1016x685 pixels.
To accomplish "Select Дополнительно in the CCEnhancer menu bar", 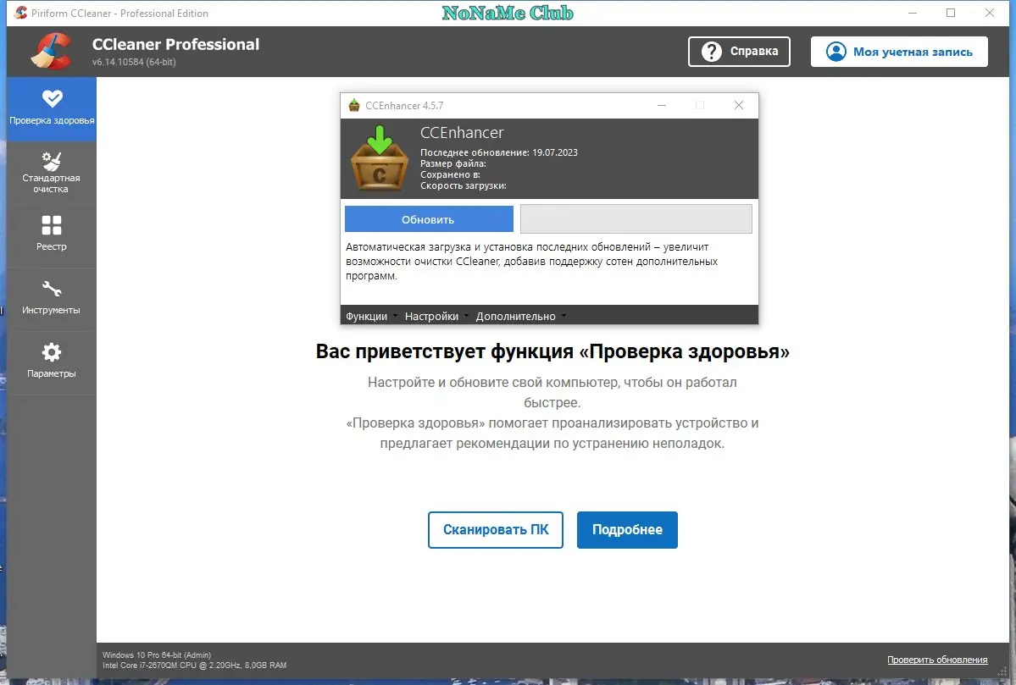I will 515,316.
